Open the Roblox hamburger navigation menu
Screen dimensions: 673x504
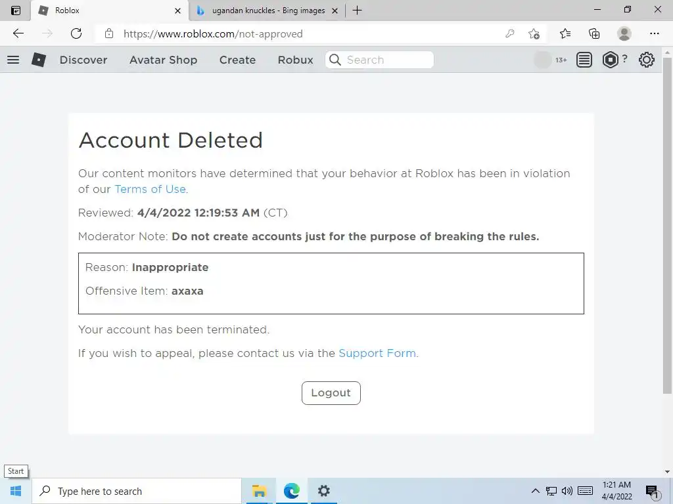pyautogui.click(x=13, y=60)
